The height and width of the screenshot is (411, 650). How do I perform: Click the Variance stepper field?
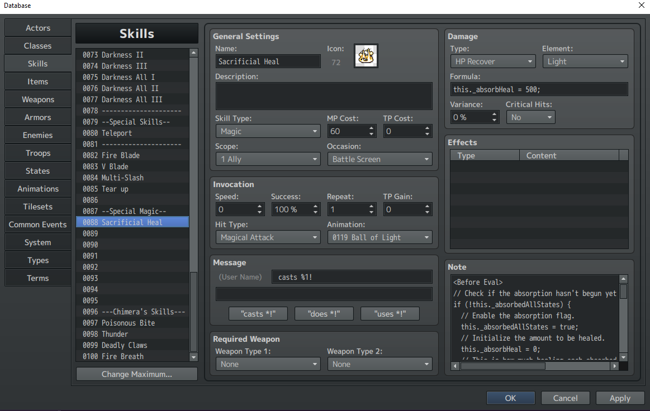tap(475, 117)
